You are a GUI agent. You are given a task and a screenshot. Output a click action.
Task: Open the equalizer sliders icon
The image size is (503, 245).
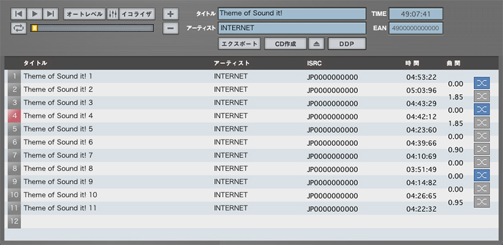[113, 14]
